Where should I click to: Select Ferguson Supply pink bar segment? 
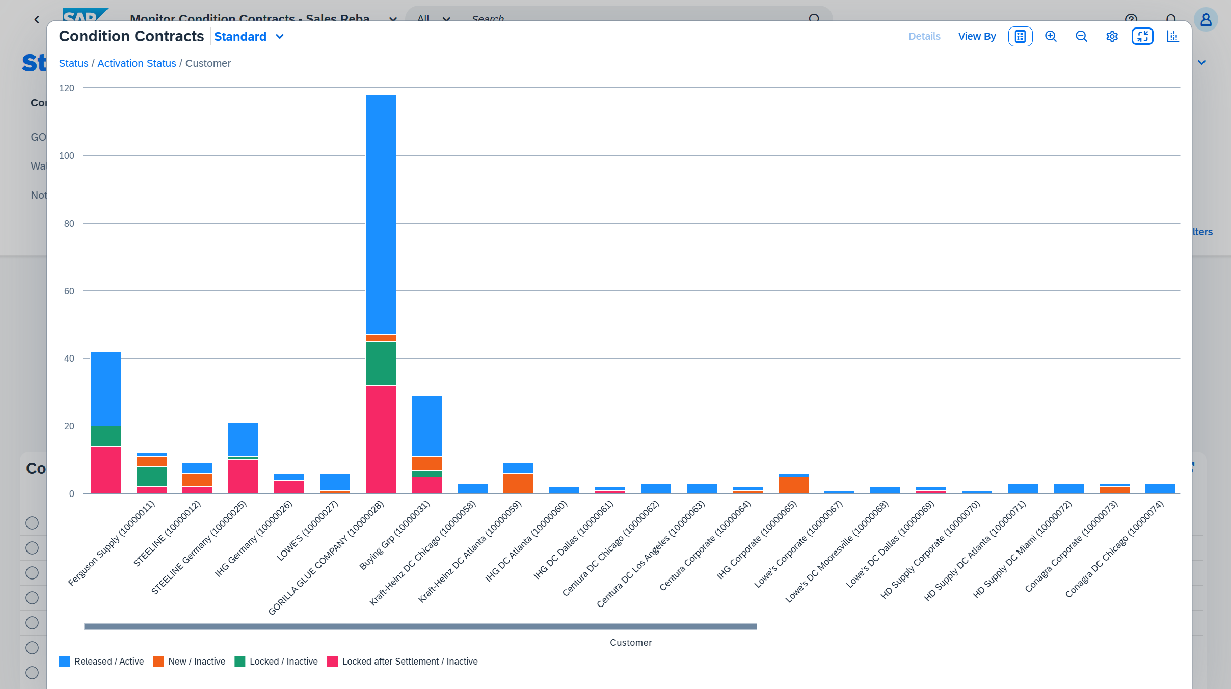click(x=105, y=470)
